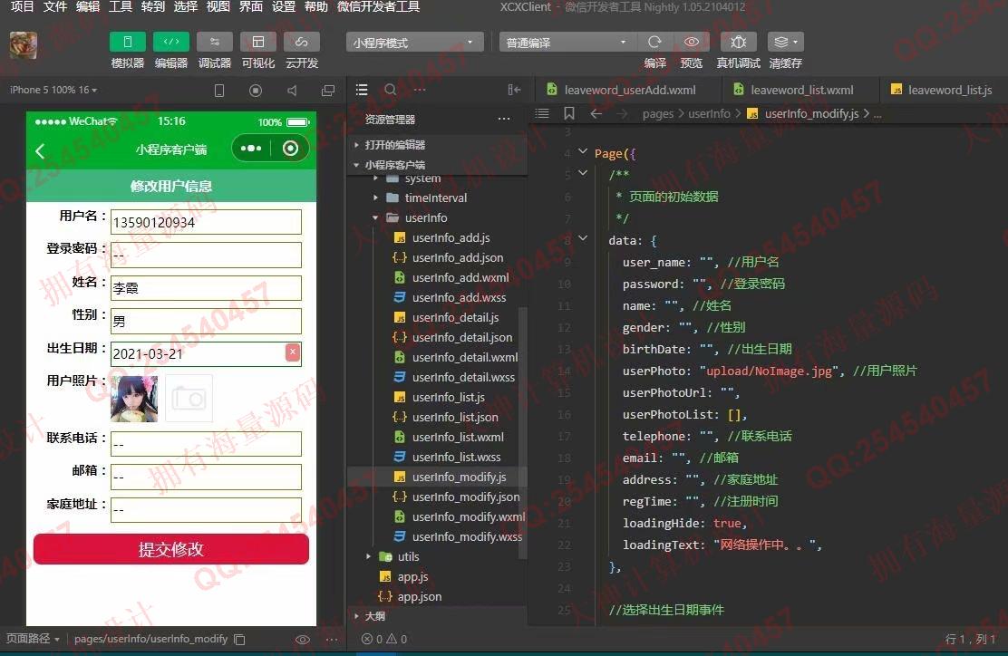This screenshot has width=1008, height=656.
Task: Navigate back in the editor
Action: click(x=596, y=114)
